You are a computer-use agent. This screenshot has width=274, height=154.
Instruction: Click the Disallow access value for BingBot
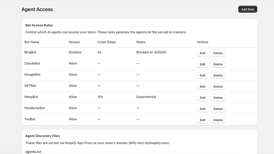click(x=75, y=52)
